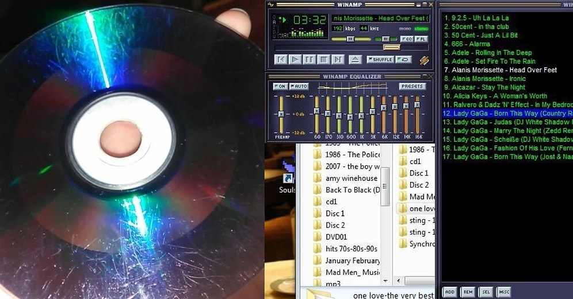Image resolution: width=573 pixels, height=299 pixels.
Task: Stop the current track
Action: [x=323, y=59]
